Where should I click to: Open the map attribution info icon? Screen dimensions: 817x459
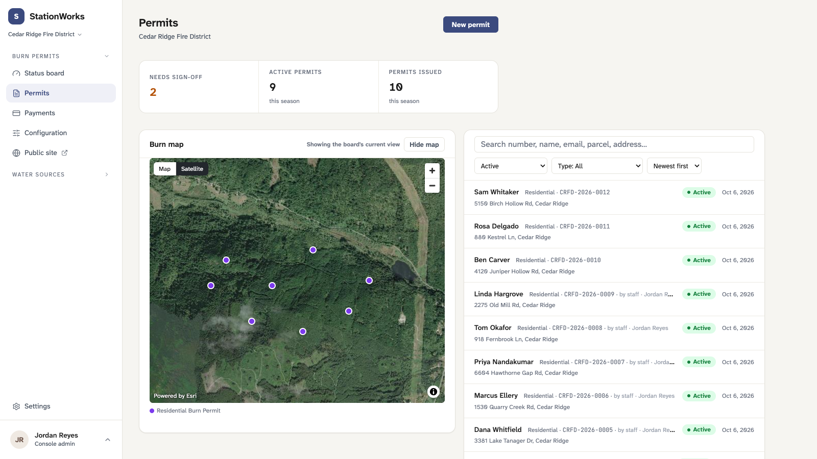(434, 392)
